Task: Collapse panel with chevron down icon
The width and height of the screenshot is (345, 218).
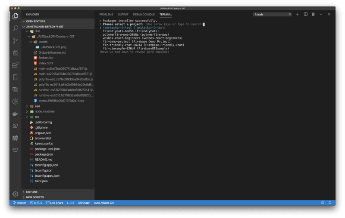Action: 321,15
